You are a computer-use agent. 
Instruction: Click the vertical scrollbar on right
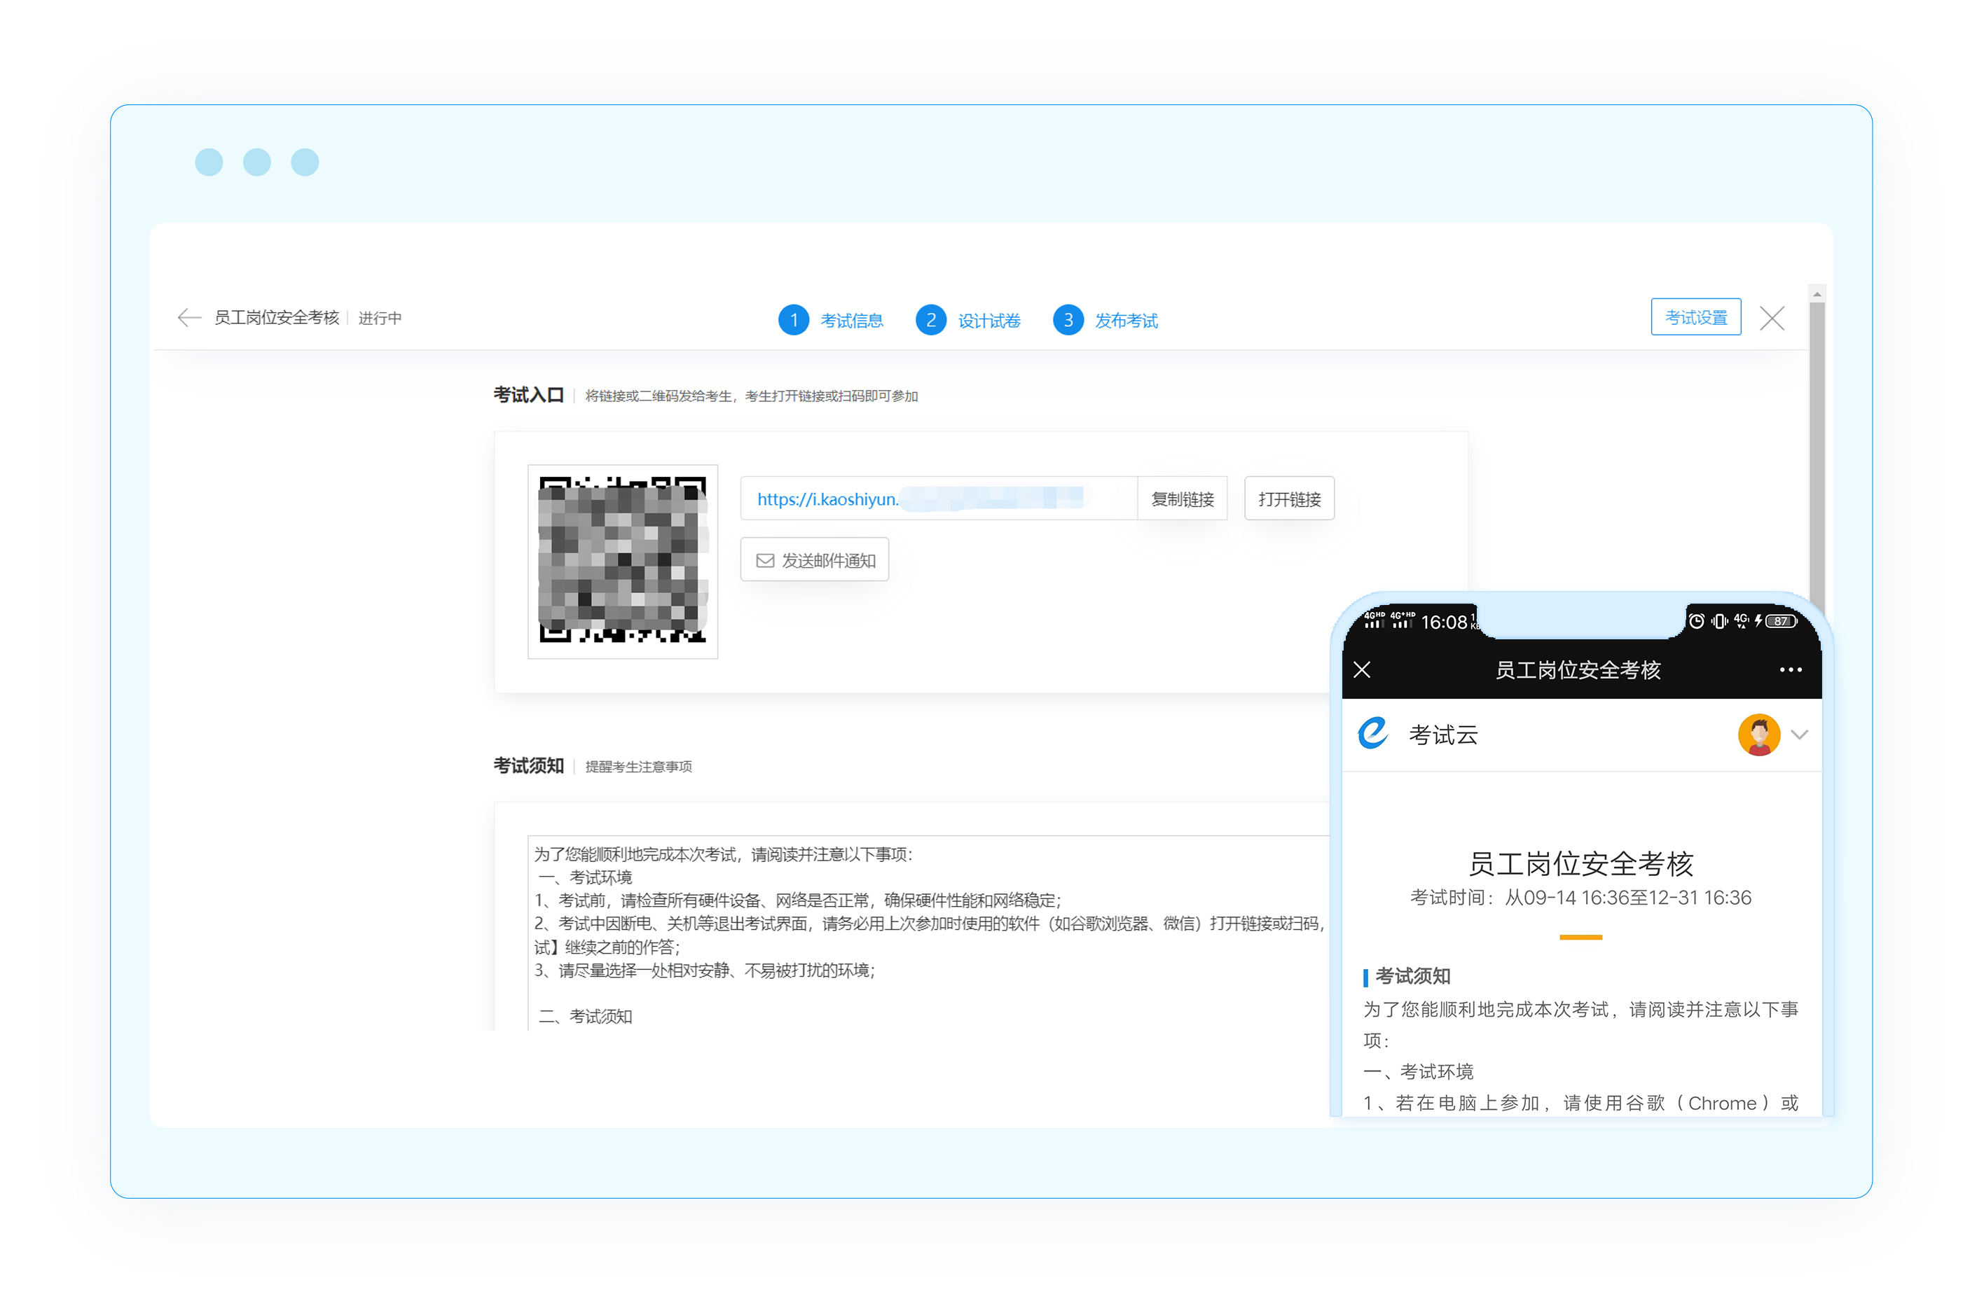pos(1817,453)
